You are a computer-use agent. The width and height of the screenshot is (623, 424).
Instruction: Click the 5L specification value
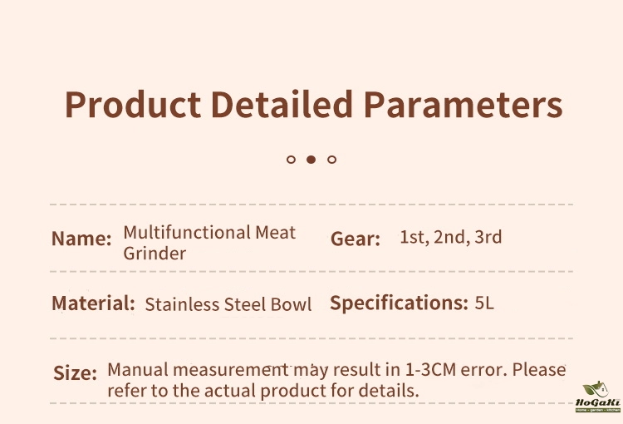(484, 303)
